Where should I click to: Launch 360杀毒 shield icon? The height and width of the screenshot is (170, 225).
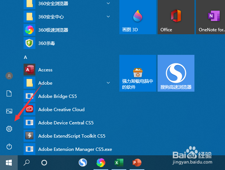(29, 43)
